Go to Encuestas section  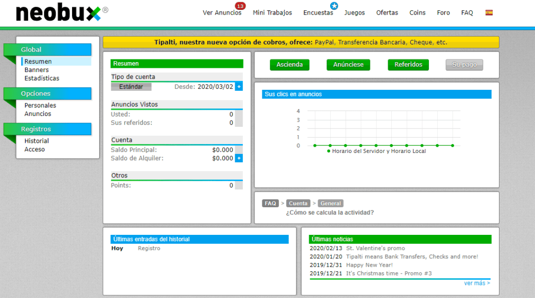[x=318, y=13]
